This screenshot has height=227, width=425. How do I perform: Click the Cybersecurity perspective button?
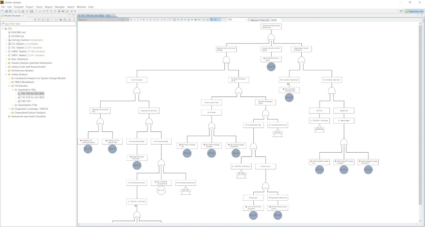(x=413, y=11)
